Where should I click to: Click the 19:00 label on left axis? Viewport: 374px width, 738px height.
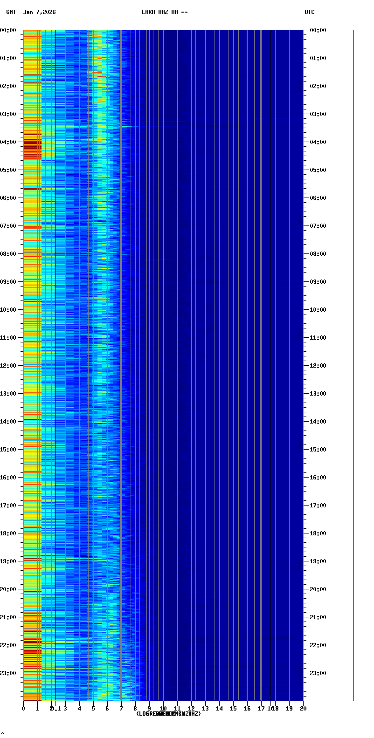tap(8, 561)
